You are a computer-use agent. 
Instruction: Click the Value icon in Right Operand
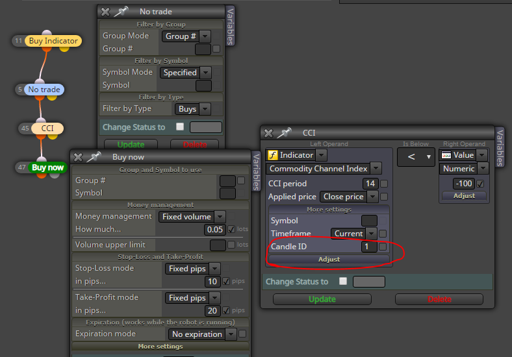click(446, 155)
